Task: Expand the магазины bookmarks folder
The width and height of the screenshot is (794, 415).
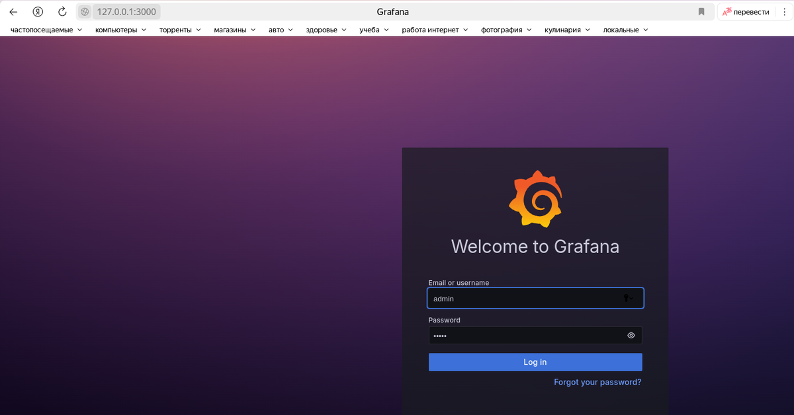Action: coord(235,30)
